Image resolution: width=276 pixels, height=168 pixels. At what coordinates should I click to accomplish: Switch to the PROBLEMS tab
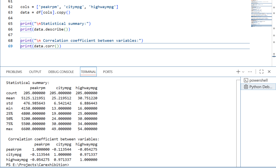coord(14,72)
